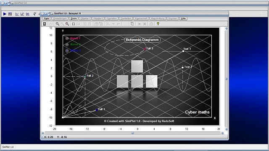Open the Zoom menu
This screenshot has width=269, height=151.
tap(74, 18)
